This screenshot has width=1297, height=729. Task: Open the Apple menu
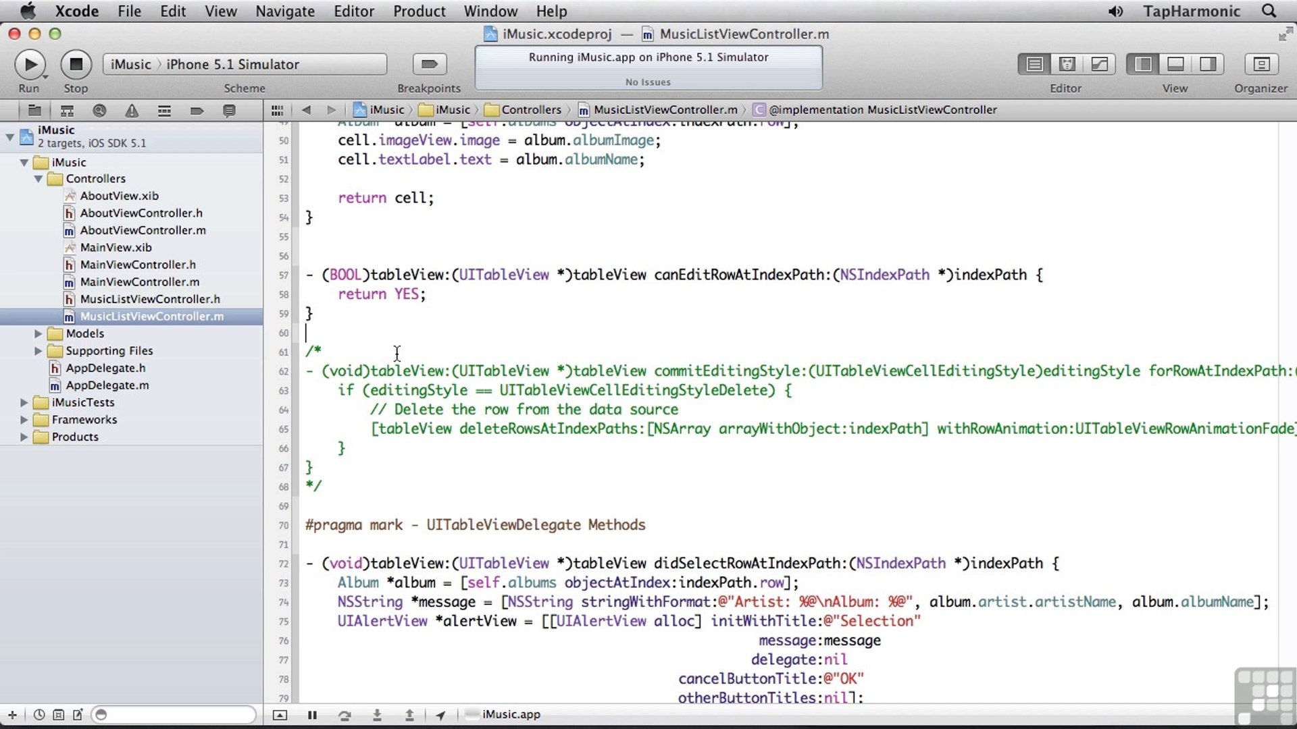28,11
